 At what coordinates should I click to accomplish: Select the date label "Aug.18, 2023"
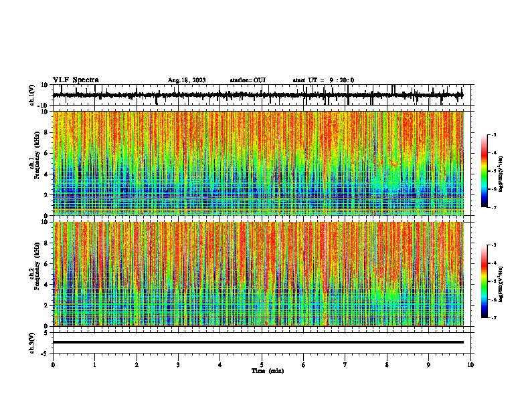pos(187,80)
